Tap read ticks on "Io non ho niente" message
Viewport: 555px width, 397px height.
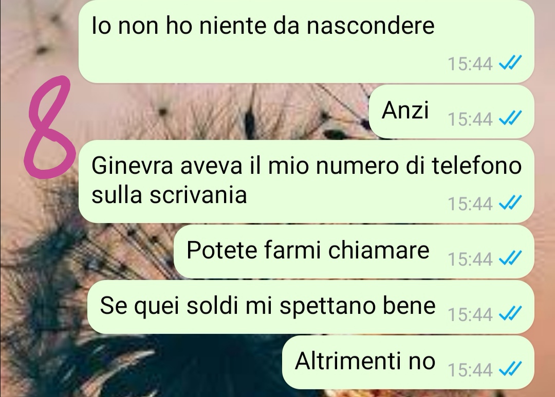pos(510,63)
